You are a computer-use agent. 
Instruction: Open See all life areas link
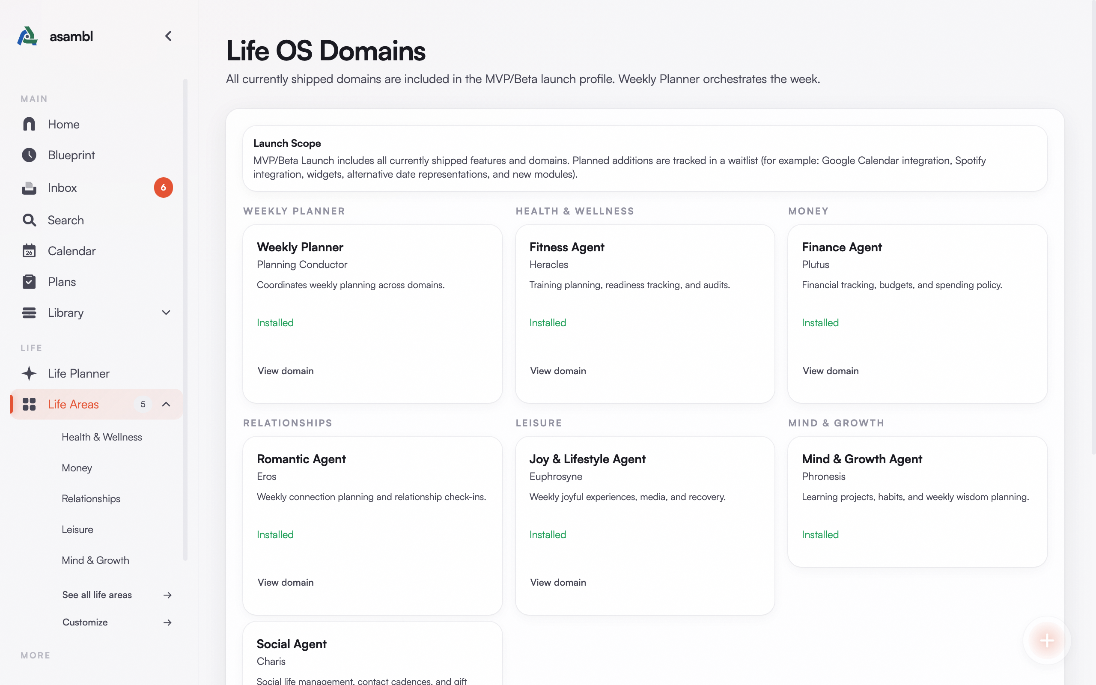click(97, 595)
